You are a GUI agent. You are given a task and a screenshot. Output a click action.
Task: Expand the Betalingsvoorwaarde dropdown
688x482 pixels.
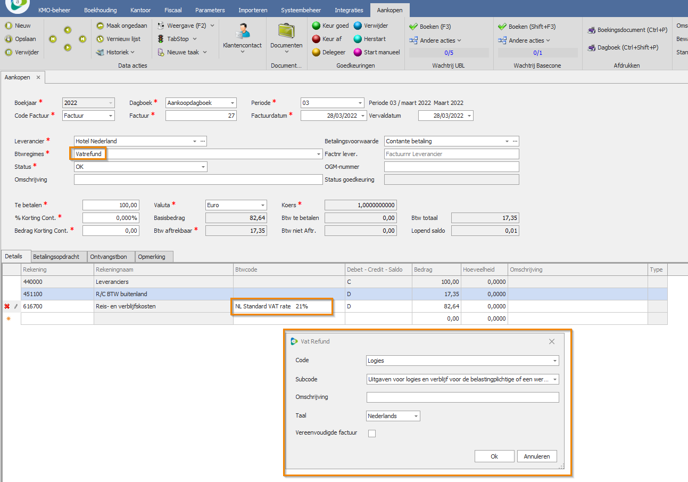[507, 141]
